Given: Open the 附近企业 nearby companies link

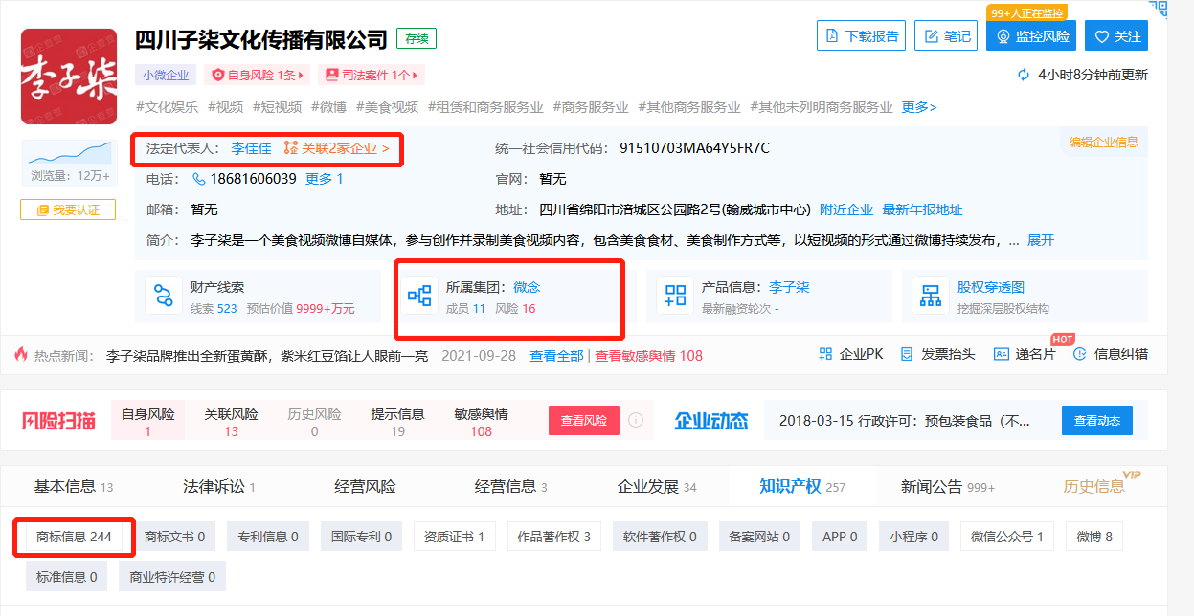Looking at the screenshot, I should (x=844, y=209).
